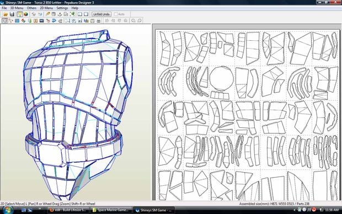
Task: Click the last magnifier zoom icon
Action: coord(140,21)
